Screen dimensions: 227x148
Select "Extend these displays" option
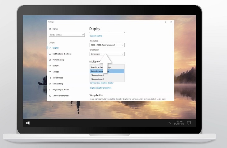[107, 71]
